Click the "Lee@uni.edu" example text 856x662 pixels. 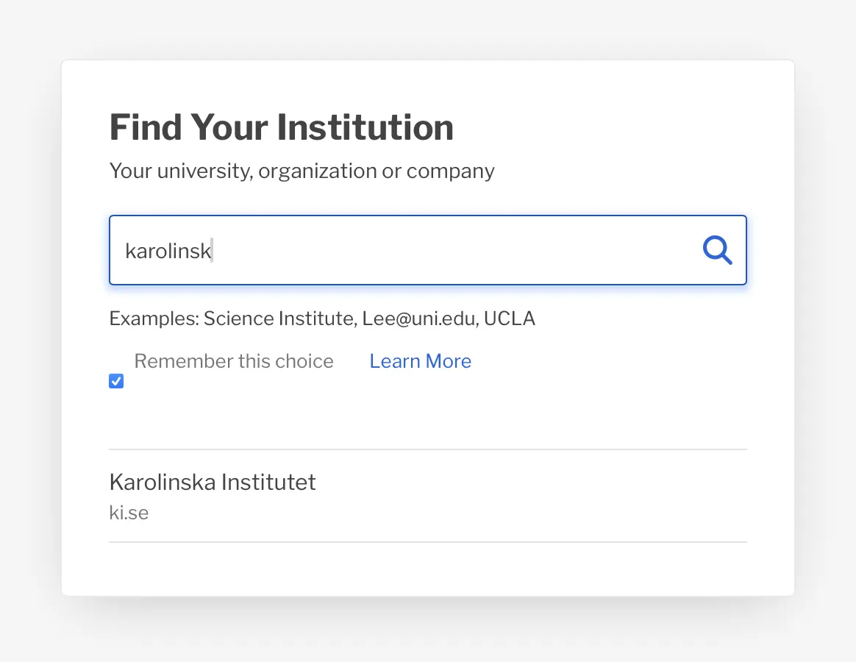[x=419, y=318]
